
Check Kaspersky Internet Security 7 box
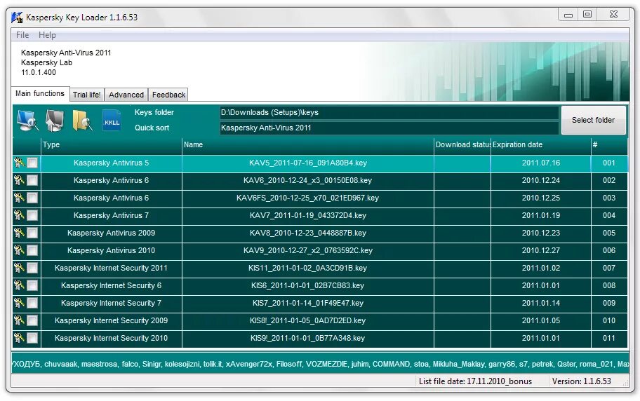(32, 303)
